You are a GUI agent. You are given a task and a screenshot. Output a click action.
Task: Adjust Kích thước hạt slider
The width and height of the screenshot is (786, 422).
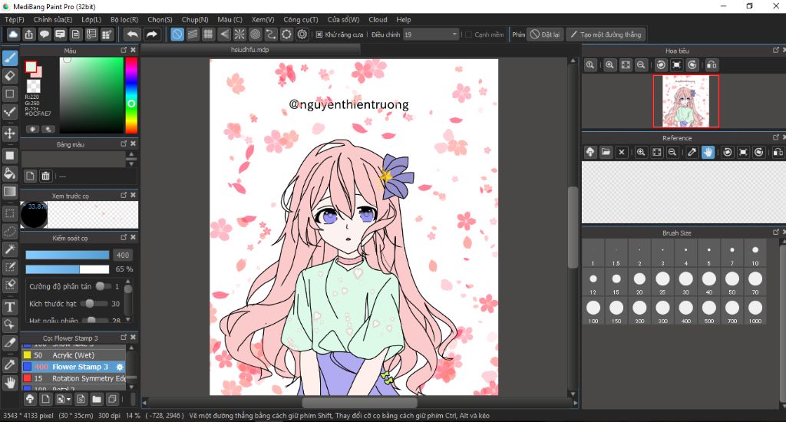point(94,303)
